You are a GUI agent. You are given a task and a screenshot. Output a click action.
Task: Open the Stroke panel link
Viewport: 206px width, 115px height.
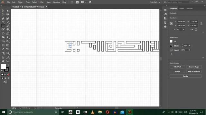[x=176, y=46]
